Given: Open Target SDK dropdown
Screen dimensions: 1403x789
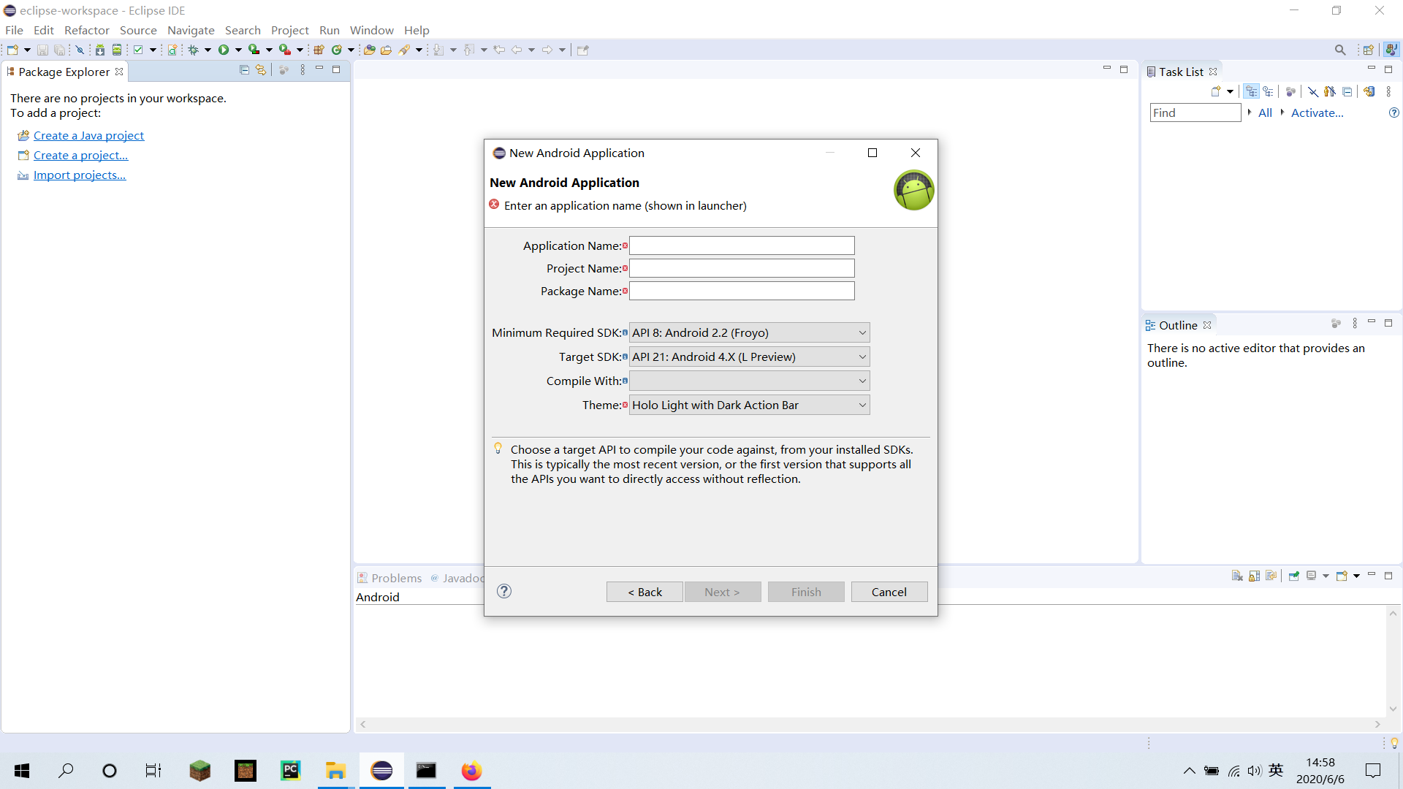Looking at the screenshot, I should pos(749,357).
